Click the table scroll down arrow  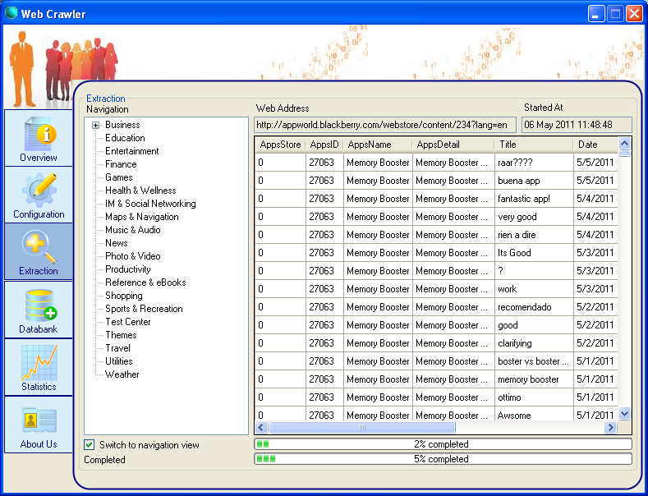[x=624, y=413]
